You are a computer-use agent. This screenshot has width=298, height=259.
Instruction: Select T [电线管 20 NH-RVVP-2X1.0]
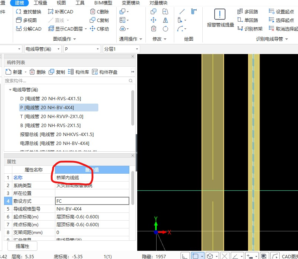coord(52,116)
